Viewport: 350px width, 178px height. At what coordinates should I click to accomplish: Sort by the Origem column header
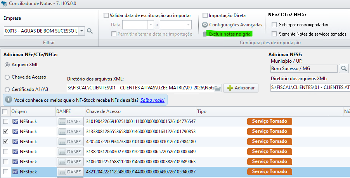(33, 111)
